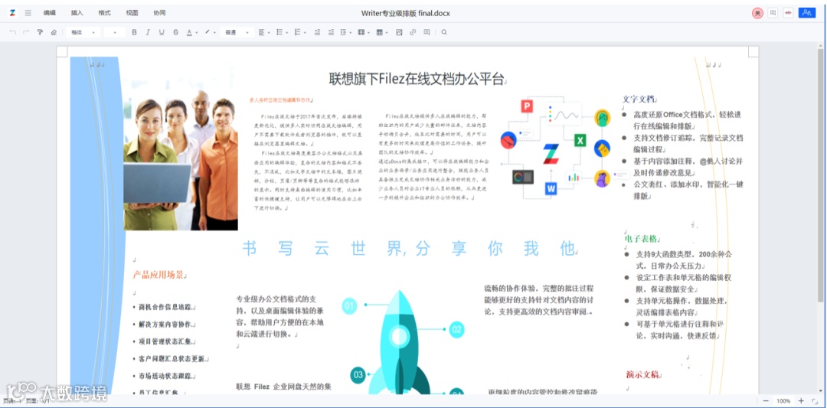Open the comments panel icon at top right

pos(773,13)
